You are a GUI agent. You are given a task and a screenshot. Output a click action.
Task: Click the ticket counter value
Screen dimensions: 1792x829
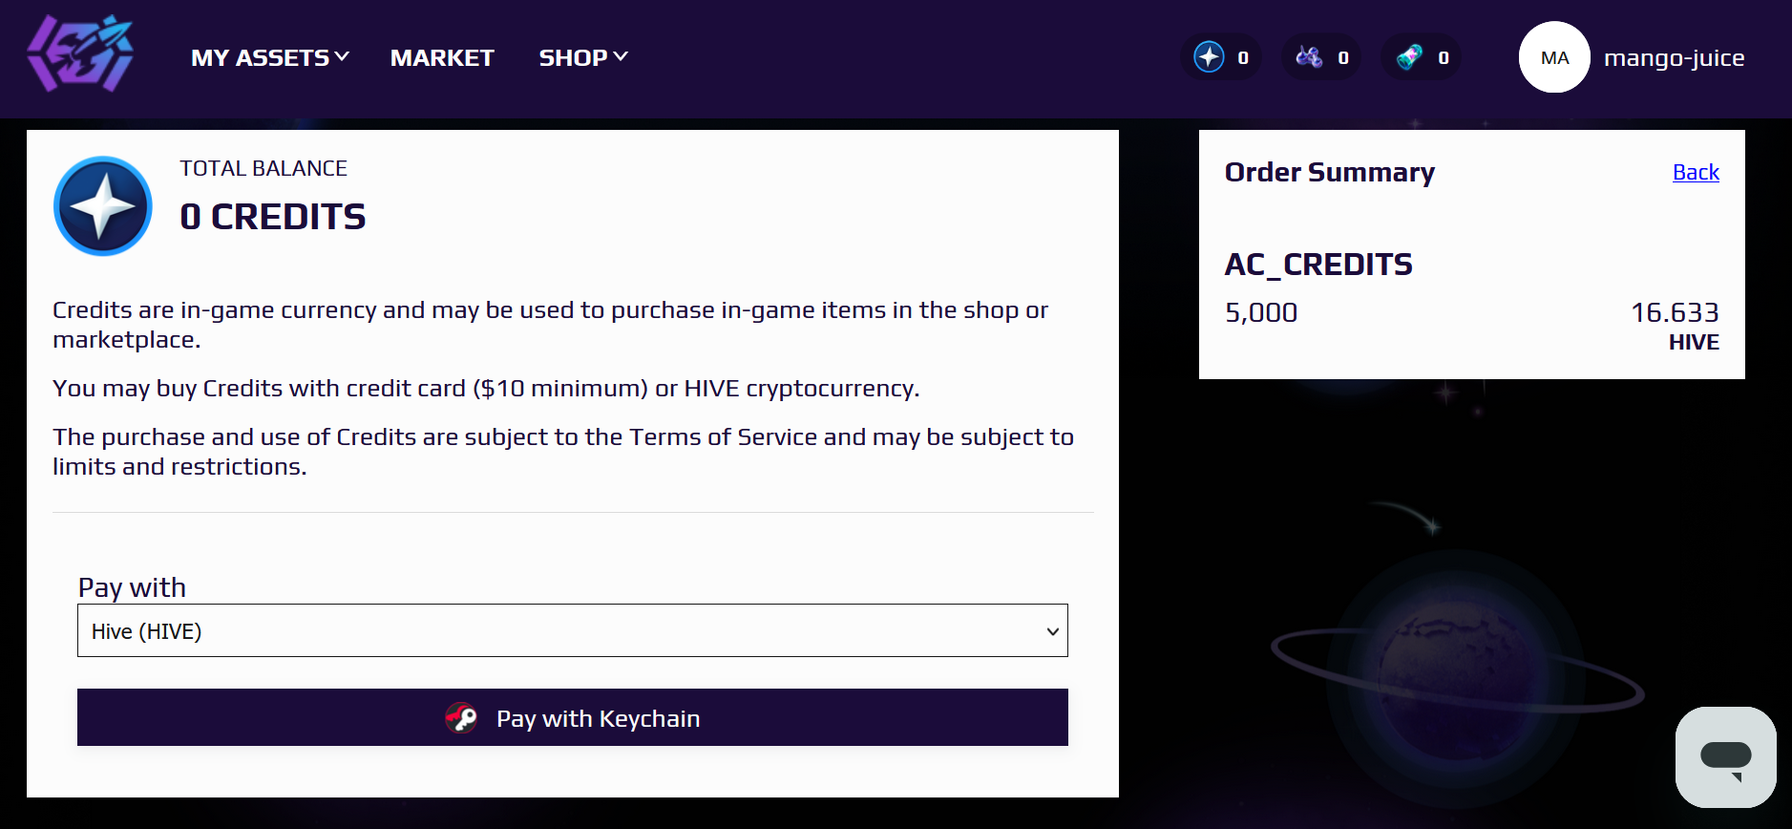coord(1444,58)
